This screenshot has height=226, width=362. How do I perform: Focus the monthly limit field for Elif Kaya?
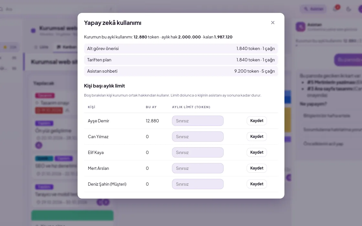[x=197, y=152]
